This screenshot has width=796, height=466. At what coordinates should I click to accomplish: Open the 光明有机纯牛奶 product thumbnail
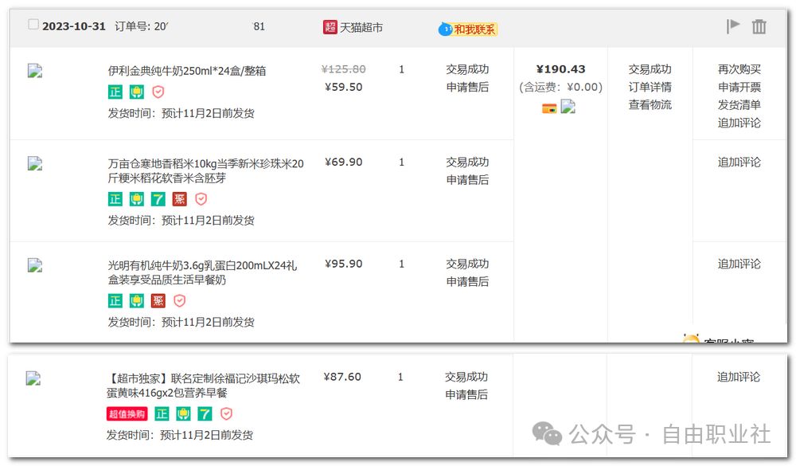pos(34,265)
